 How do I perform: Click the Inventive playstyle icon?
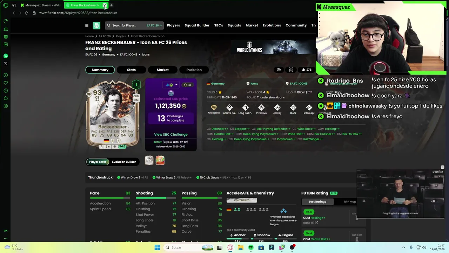coord(261,107)
